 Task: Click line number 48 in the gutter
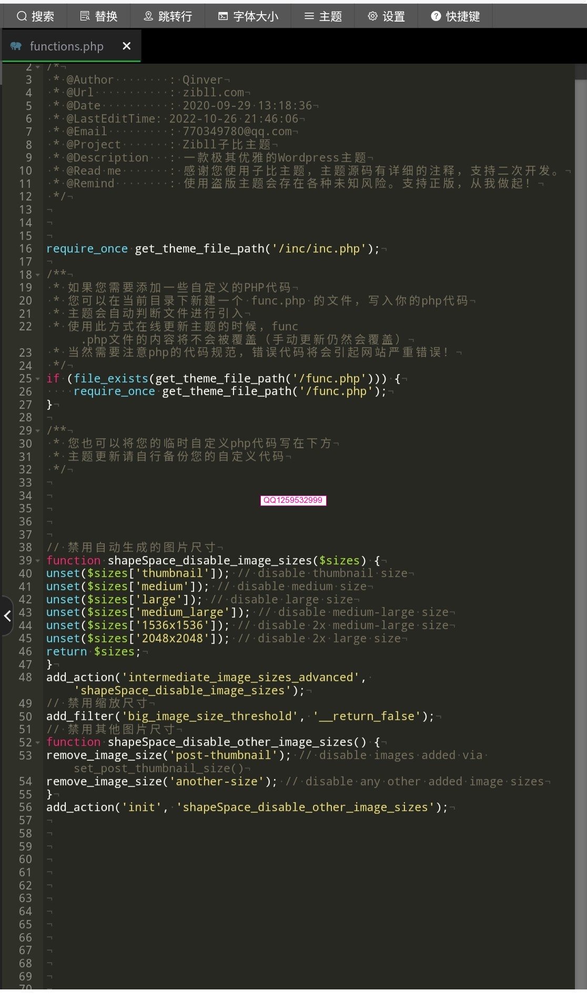pos(25,677)
